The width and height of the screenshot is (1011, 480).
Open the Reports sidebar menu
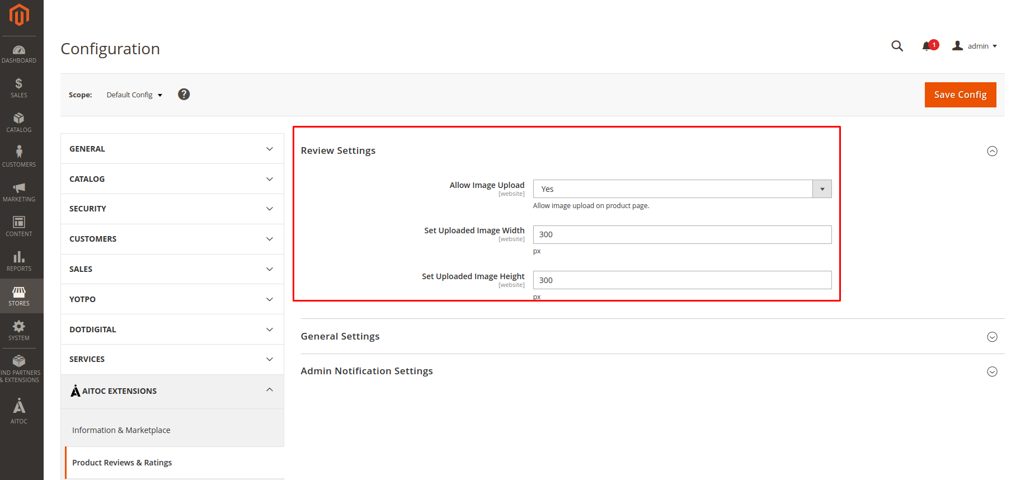[x=19, y=262]
